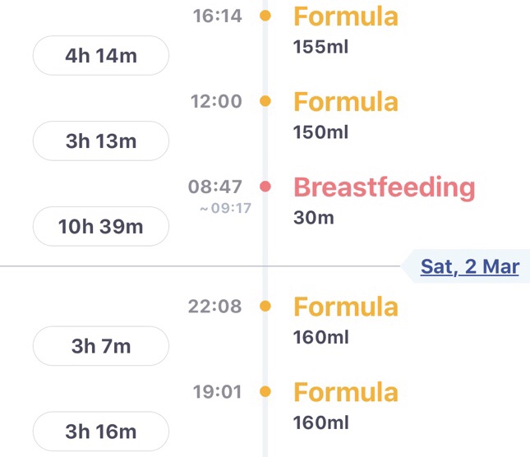Click the orange dot at 16:14

click(265, 16)
